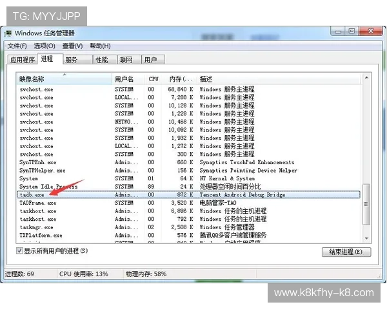Image resolution: width=387 pixels, height=309 pixels.
Task: Select svchost.exe using 1,932 K memory
Action: coord(188,138)
